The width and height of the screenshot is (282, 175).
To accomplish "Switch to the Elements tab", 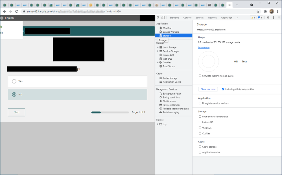I will [x=174, y=17].
